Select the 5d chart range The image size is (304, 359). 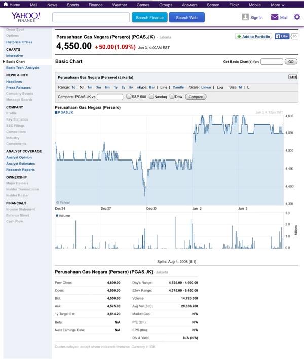coord(82,87)
